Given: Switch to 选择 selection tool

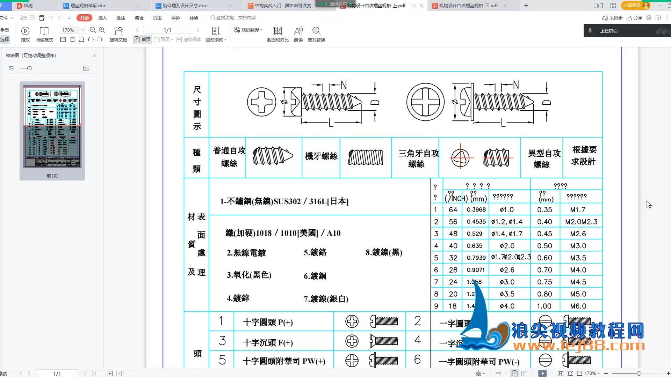Looking at the screenshot, I should click(x=5, y=39).
